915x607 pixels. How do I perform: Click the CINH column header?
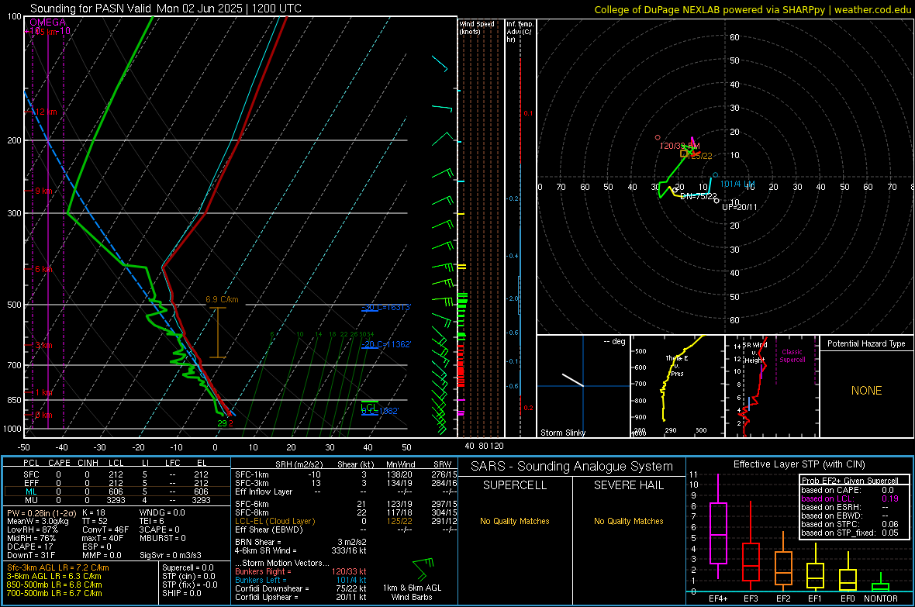(x=88, y=463)
